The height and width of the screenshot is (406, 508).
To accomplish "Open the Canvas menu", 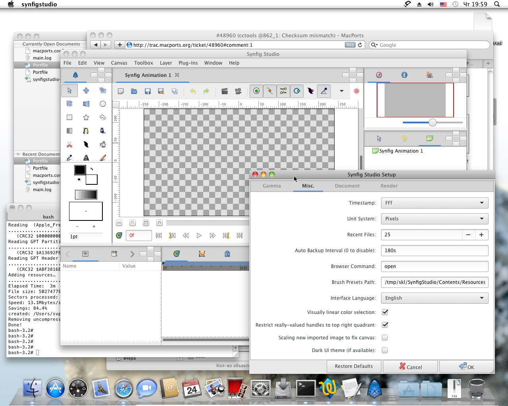I will [x=119, y=63].
